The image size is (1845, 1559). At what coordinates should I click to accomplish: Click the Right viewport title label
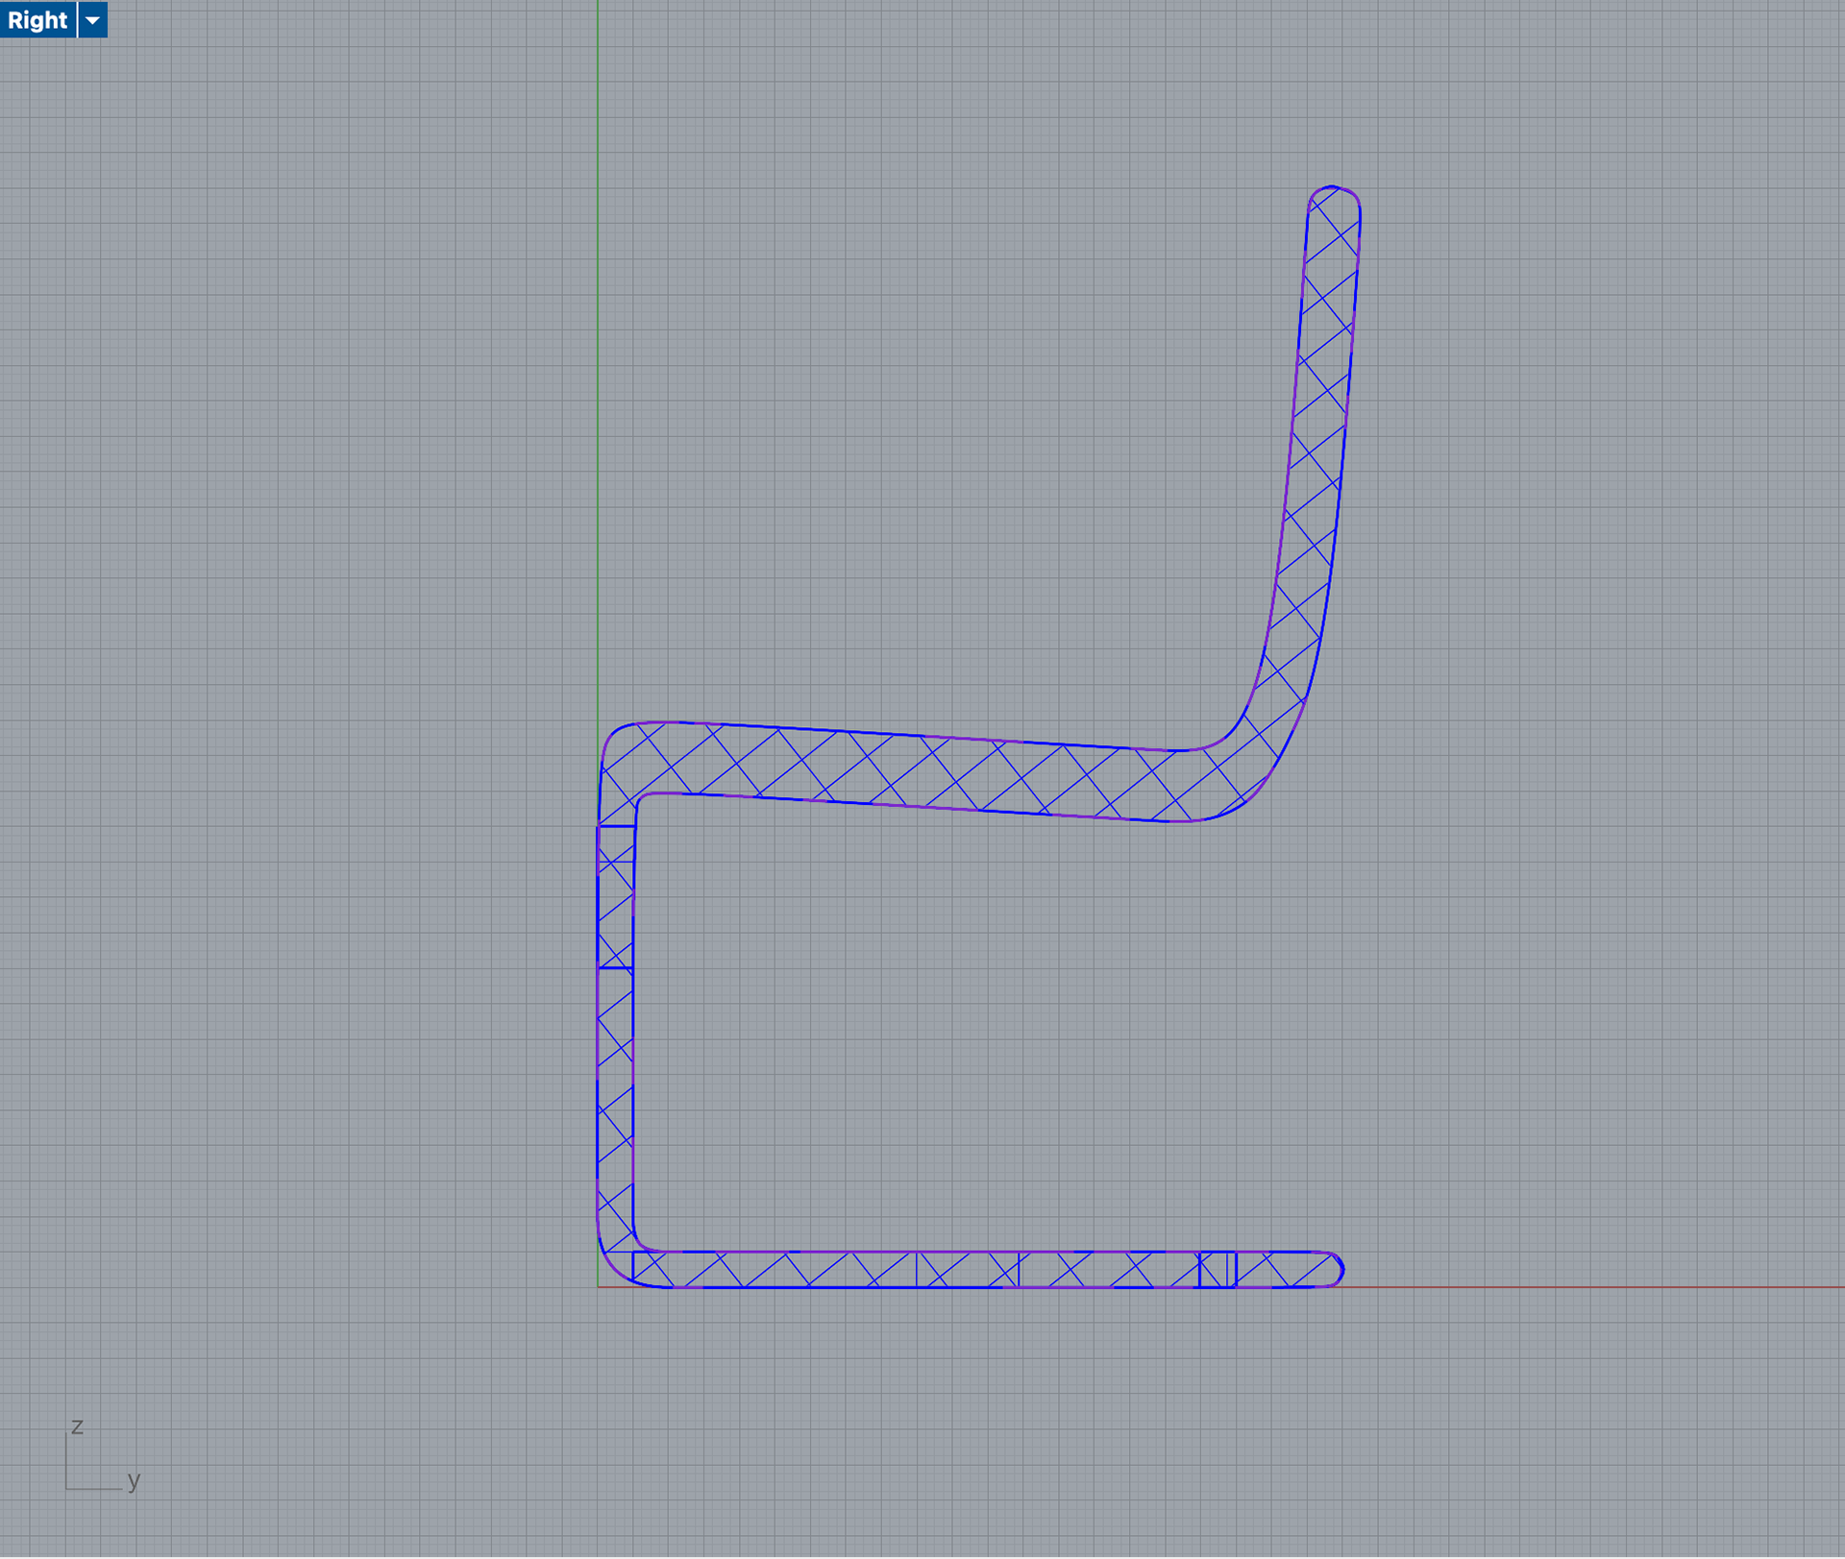click(x=37, y=19)
